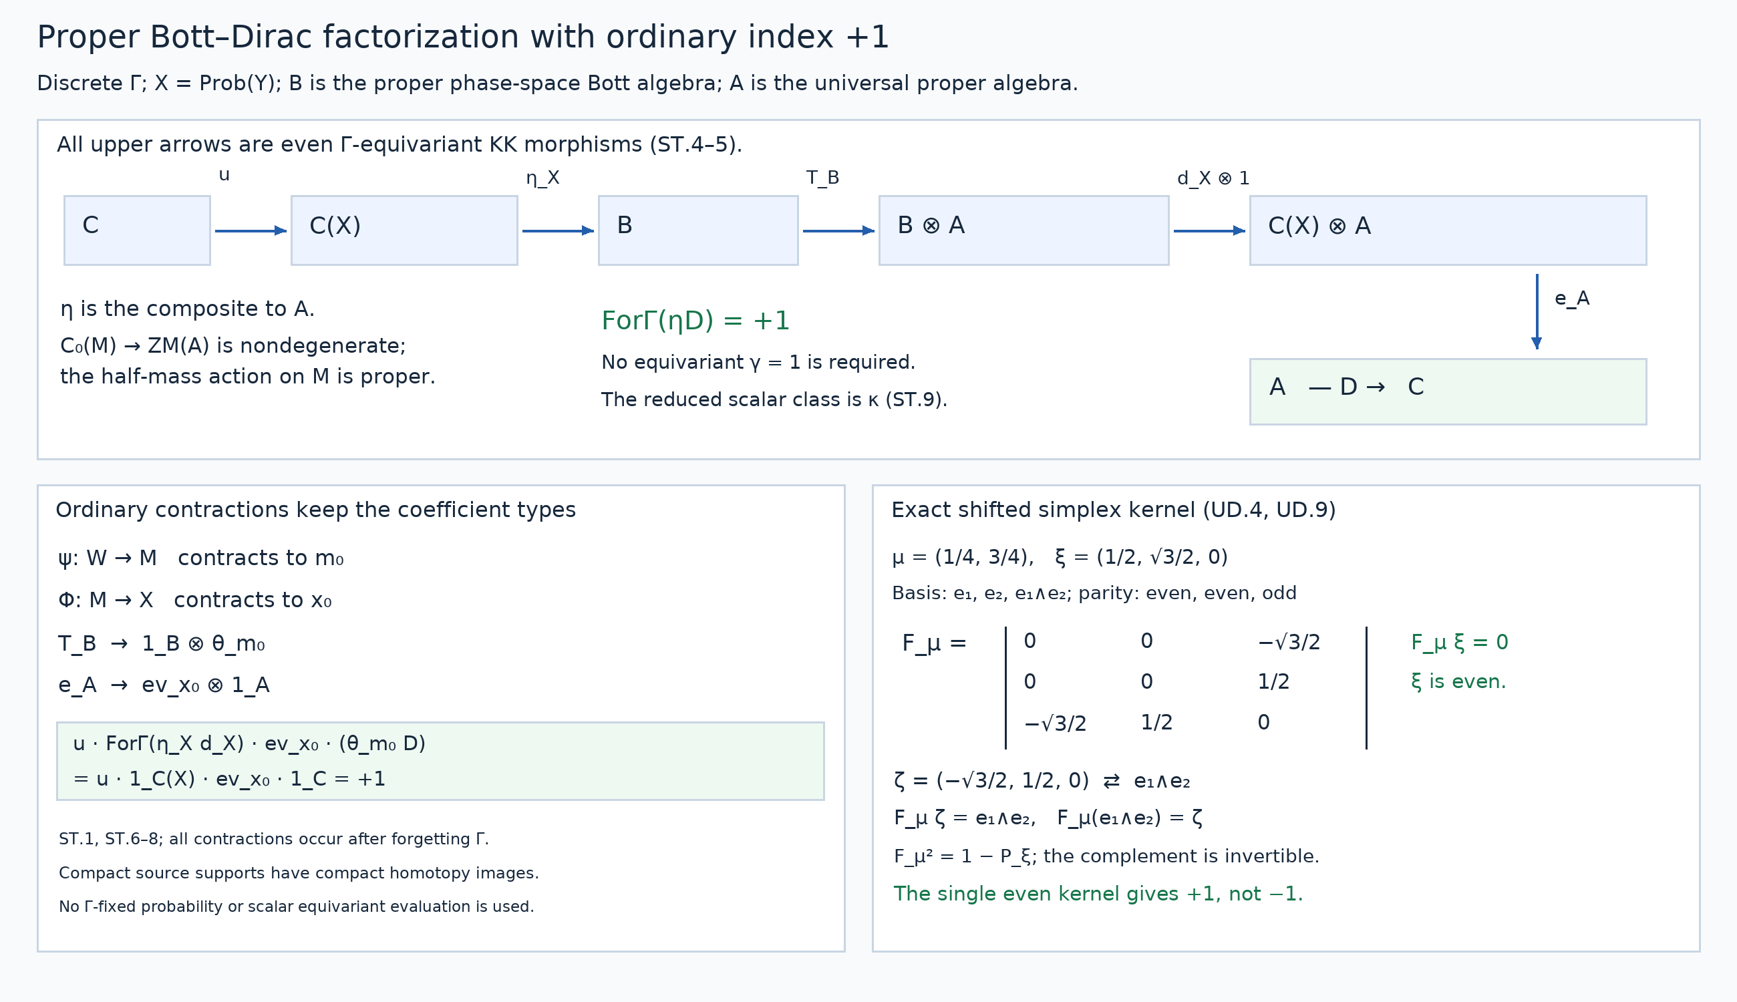
Task: Click the green text 'ξ is even.'
Action: click(1458, 682)
